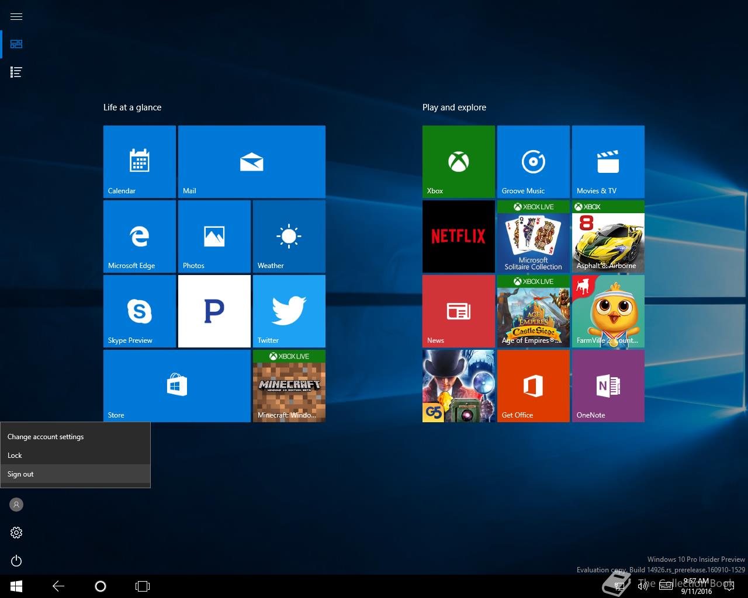This screenshot has height=598, width=748.
Task: Open the Movies & TV tile
Action: 608,162
